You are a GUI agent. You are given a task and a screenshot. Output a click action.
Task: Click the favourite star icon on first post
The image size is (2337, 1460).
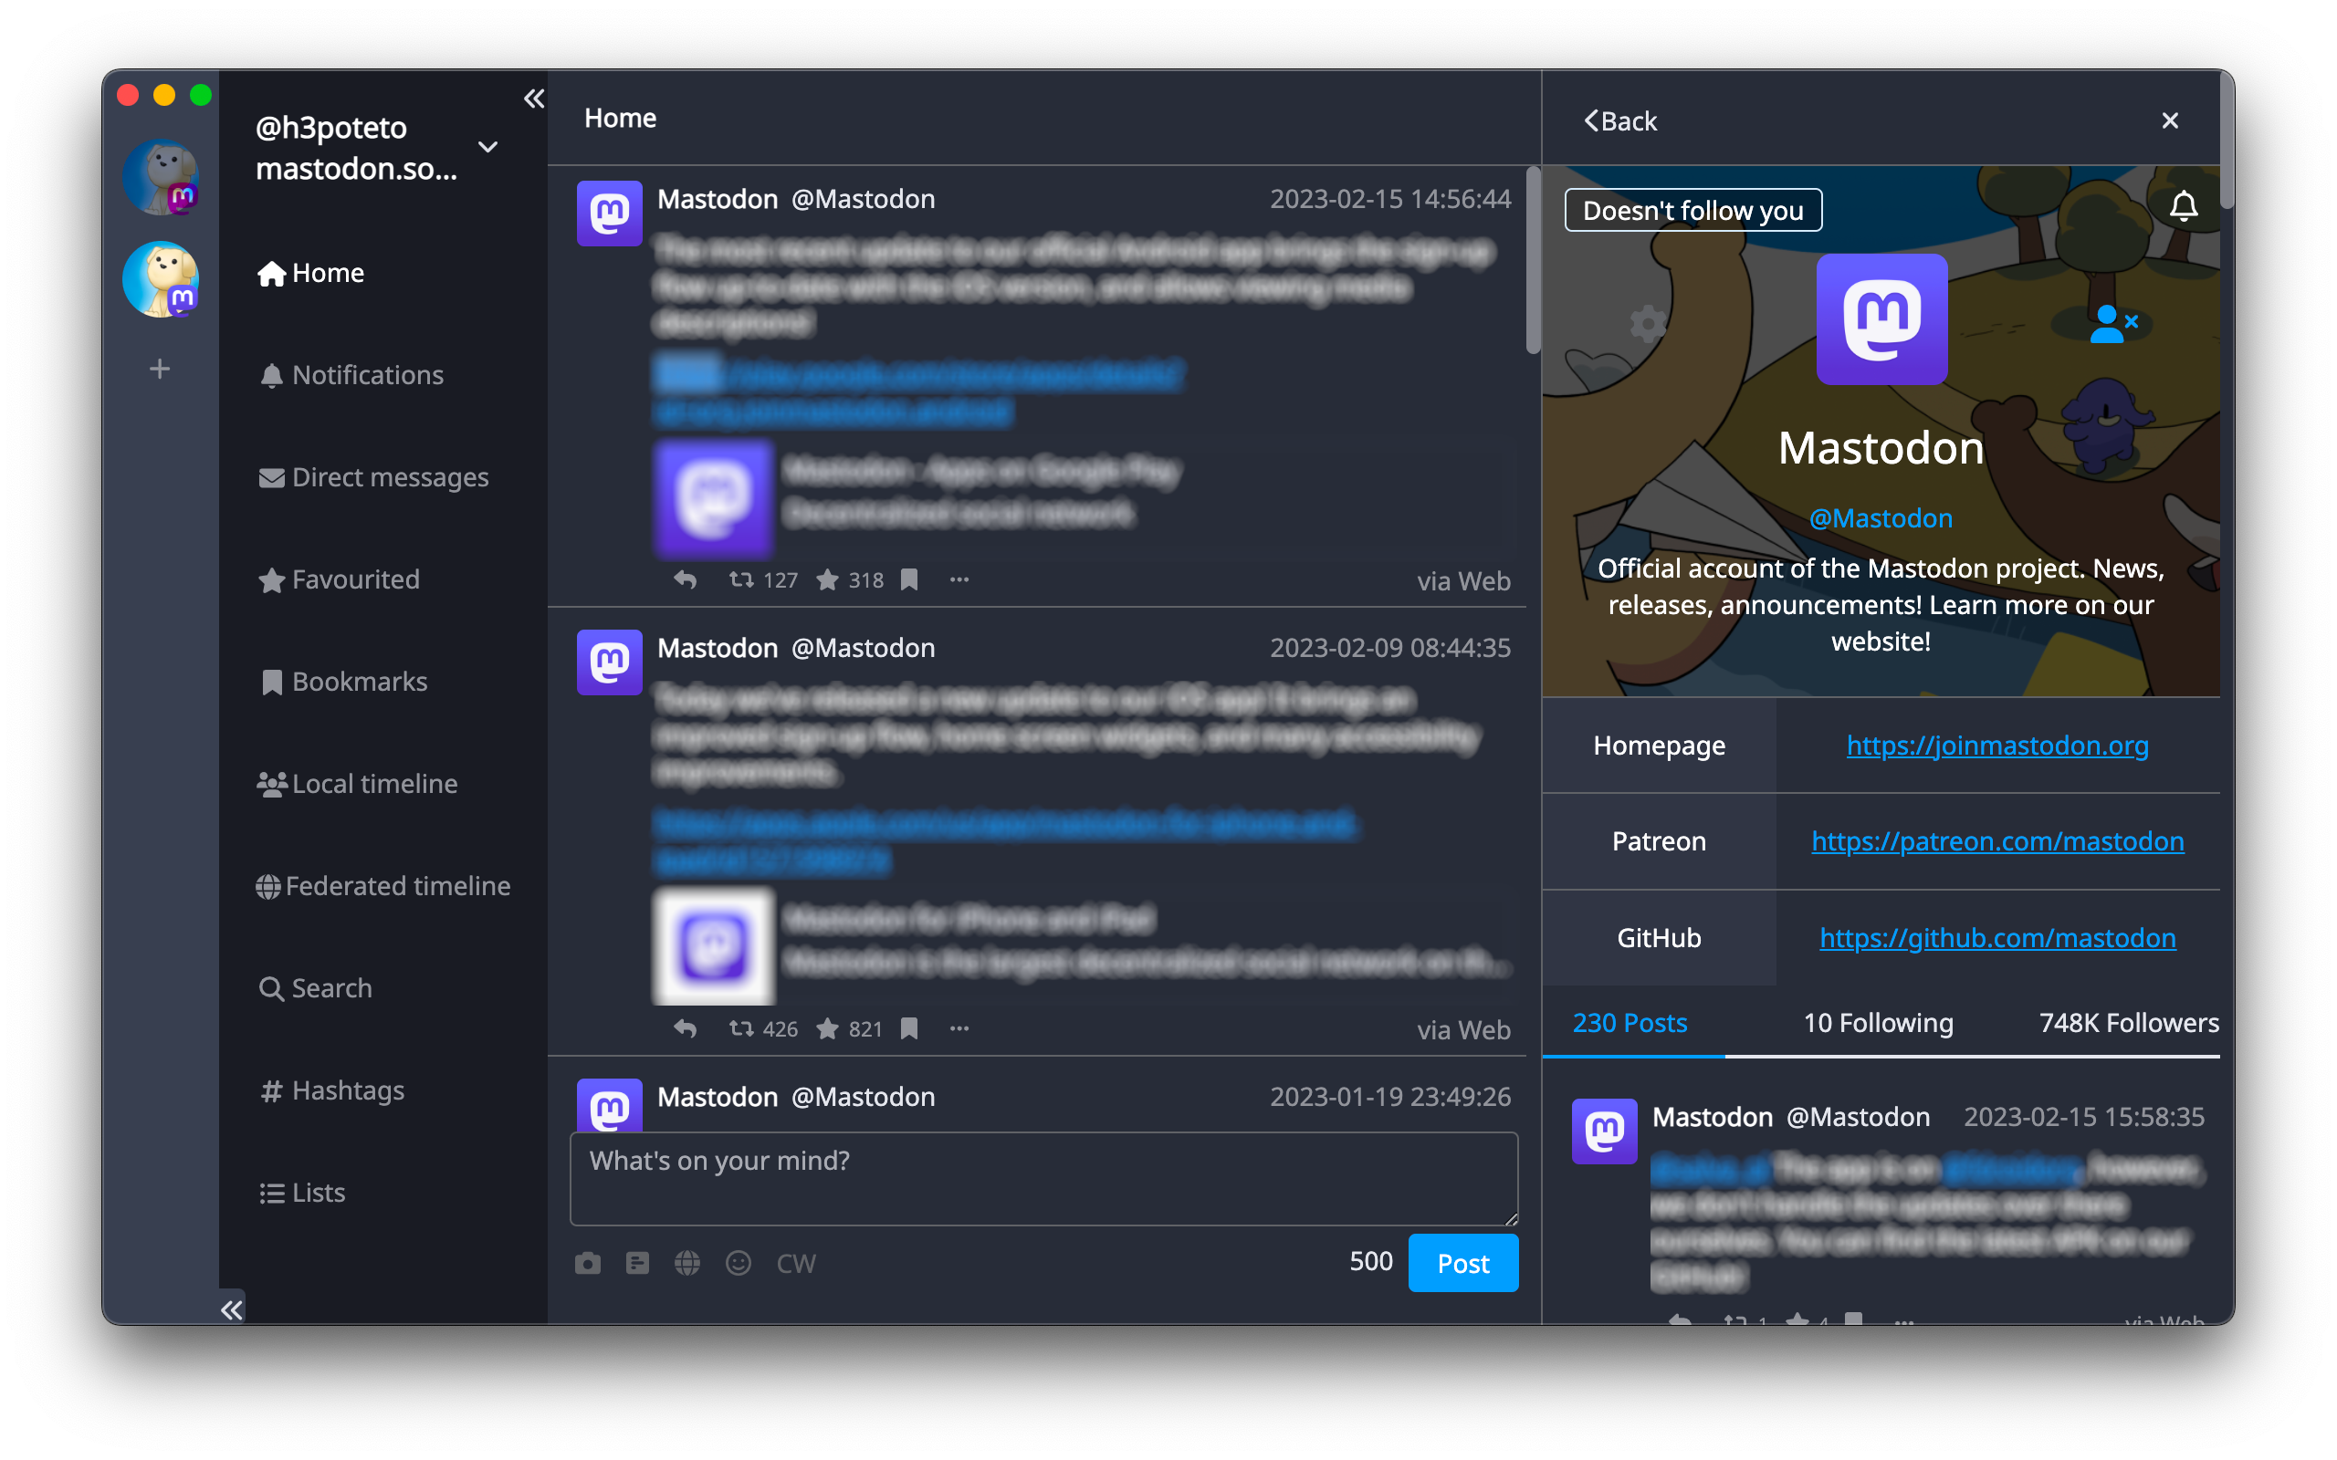click(x=828, y=579)
